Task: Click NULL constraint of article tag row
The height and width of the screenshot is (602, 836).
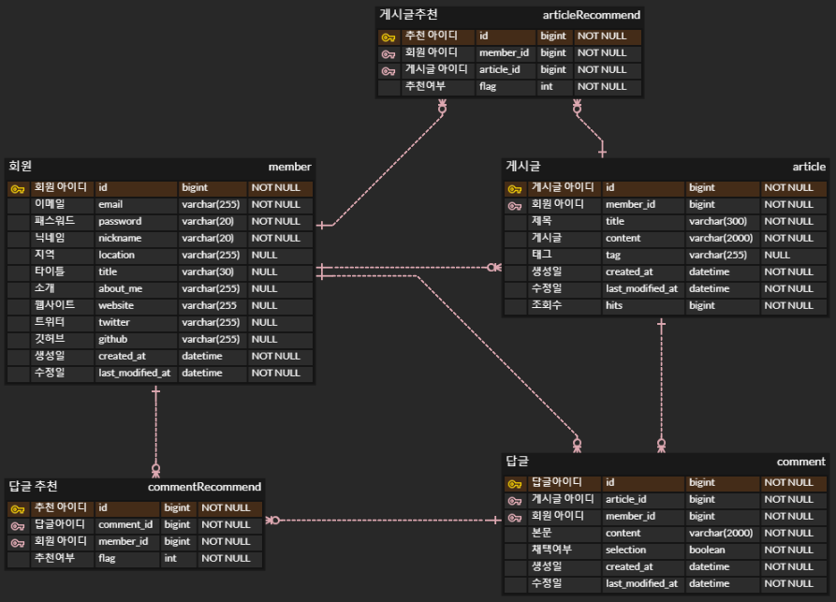Action: point(777,255)
